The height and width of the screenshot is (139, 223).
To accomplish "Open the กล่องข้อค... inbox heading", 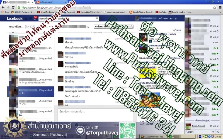I will coord(16,26).
